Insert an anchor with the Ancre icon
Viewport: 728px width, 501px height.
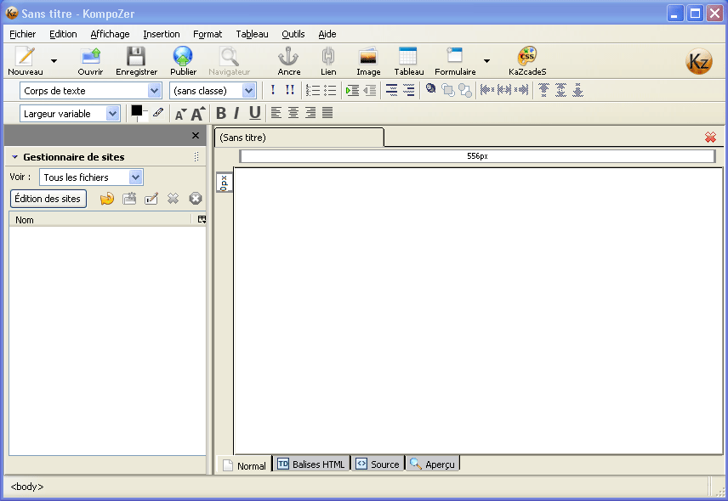pos(288,56)
